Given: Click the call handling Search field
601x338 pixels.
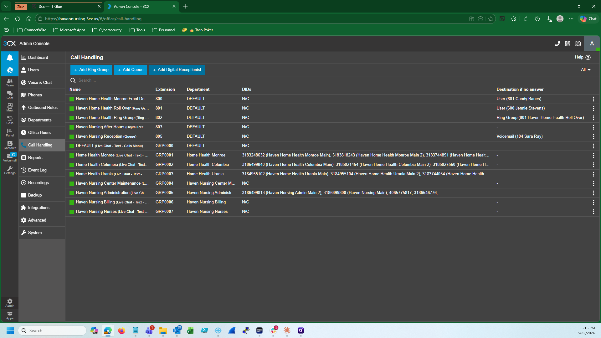Looking at the screenshot, I should [332, 80].
